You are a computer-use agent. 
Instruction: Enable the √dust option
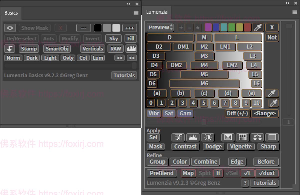click(x=267, y=173)
